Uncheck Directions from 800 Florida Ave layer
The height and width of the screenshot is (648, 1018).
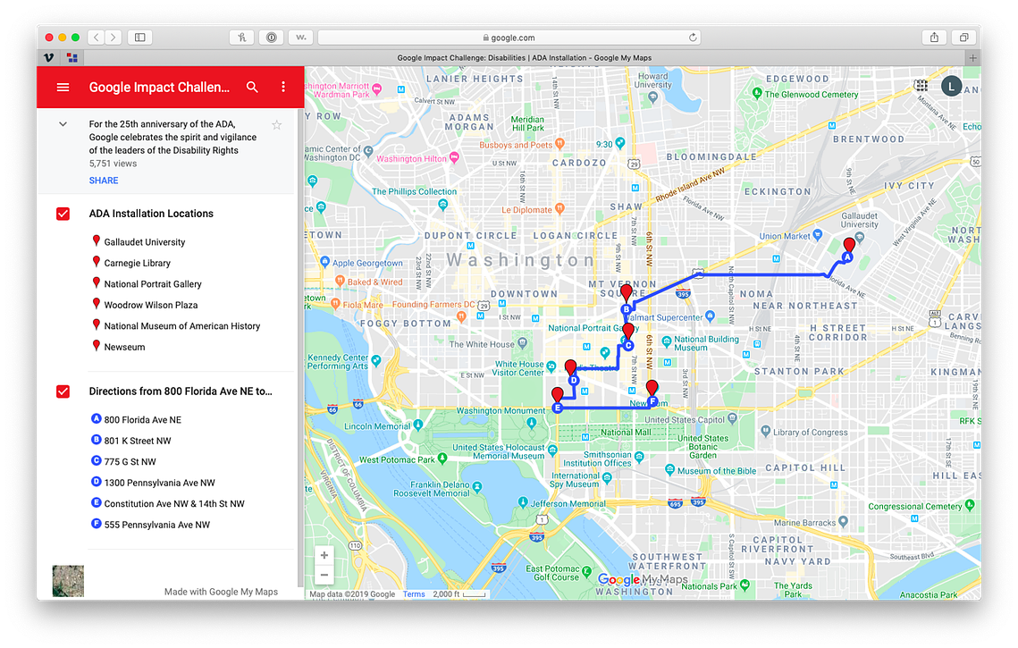pos(63,391)
